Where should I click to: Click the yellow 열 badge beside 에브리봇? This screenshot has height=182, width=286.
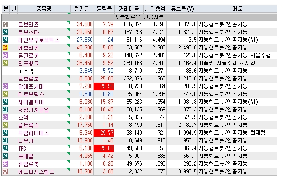click(x=5, y=47)
